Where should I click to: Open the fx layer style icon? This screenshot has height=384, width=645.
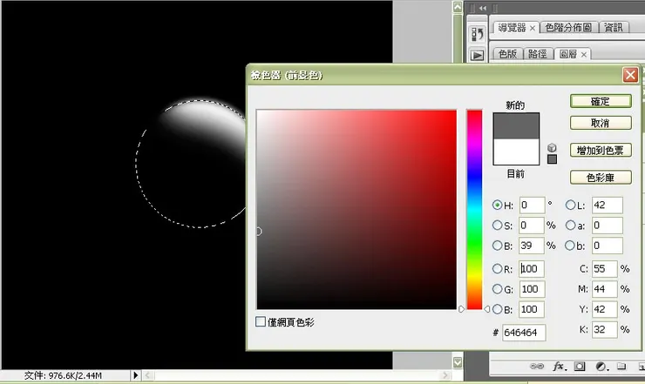pyautogui.click(x=560, y=366)
